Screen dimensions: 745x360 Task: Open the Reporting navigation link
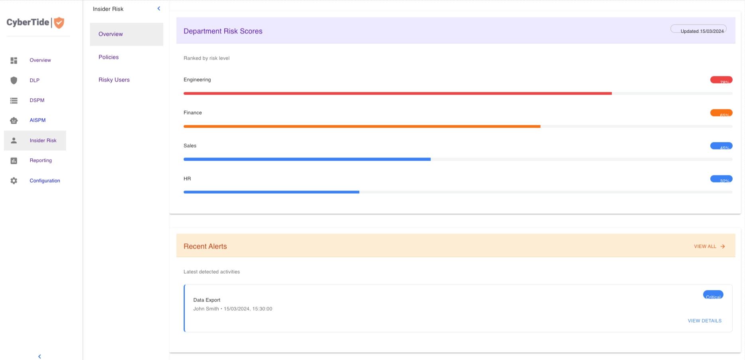41,161
